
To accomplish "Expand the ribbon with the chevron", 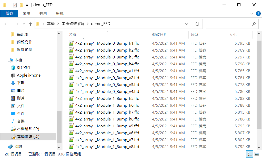I will coord(252,14).
